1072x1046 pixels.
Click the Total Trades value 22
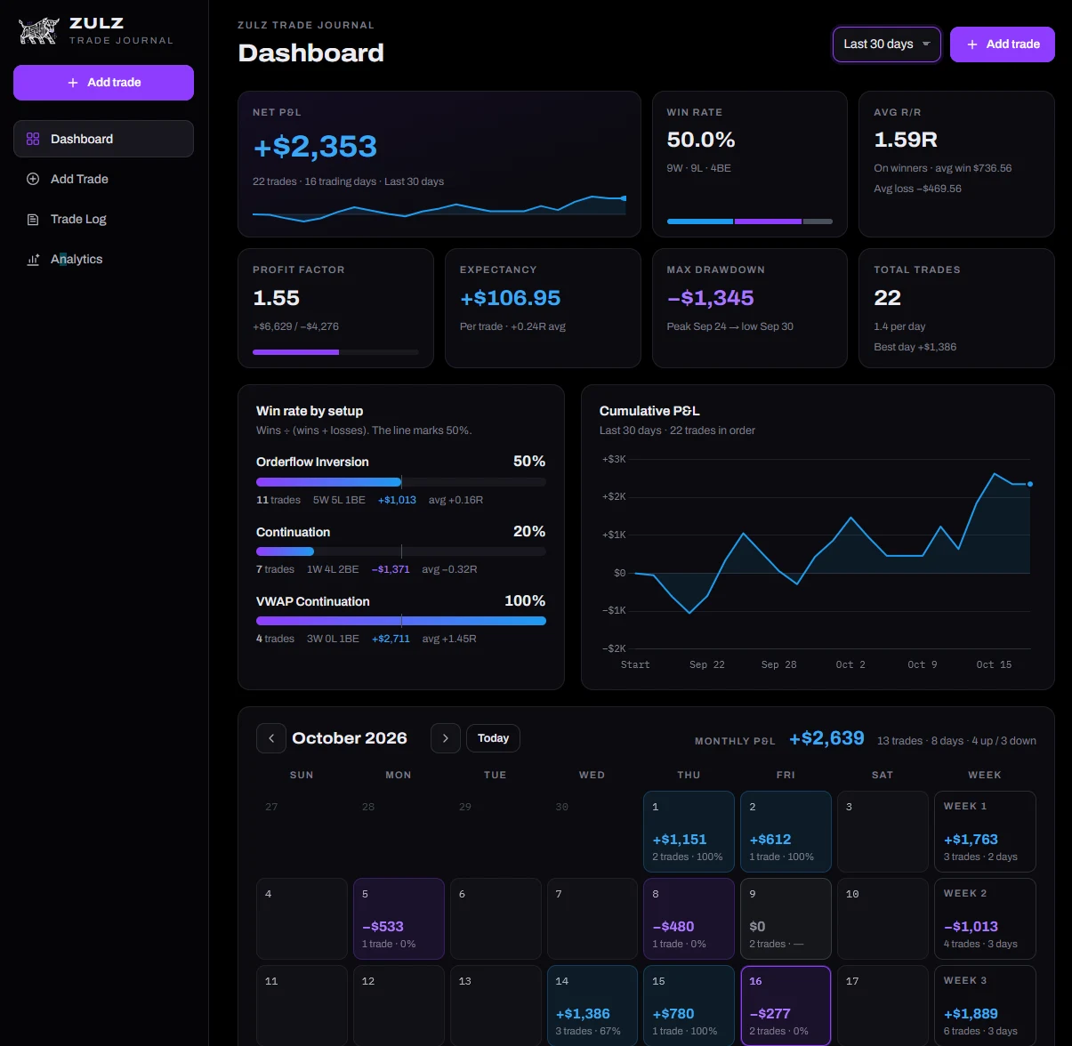click(887, 298)
